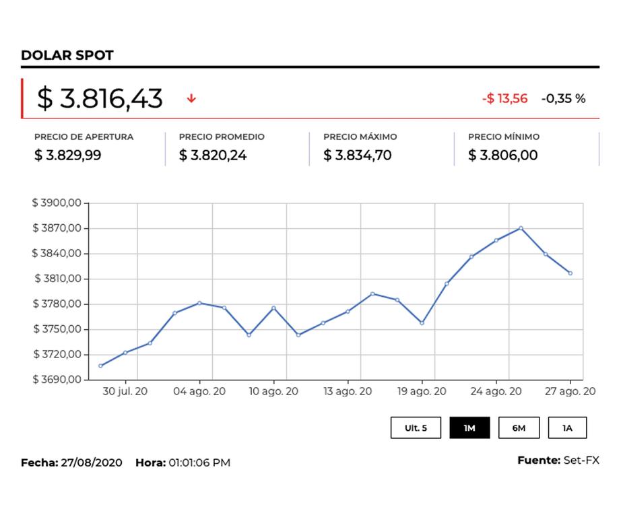Click the -0,35 % percentage change

click(563, 98)
